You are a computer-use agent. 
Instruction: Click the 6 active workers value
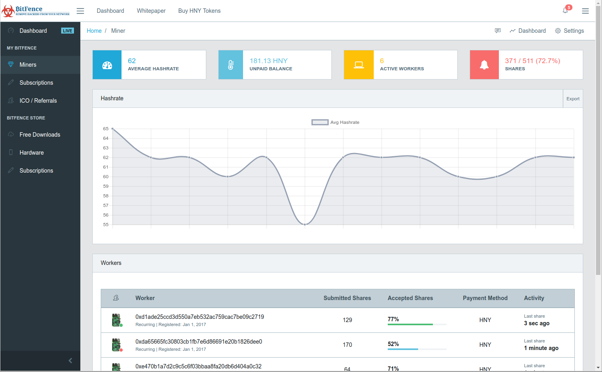tap(382, 61)
